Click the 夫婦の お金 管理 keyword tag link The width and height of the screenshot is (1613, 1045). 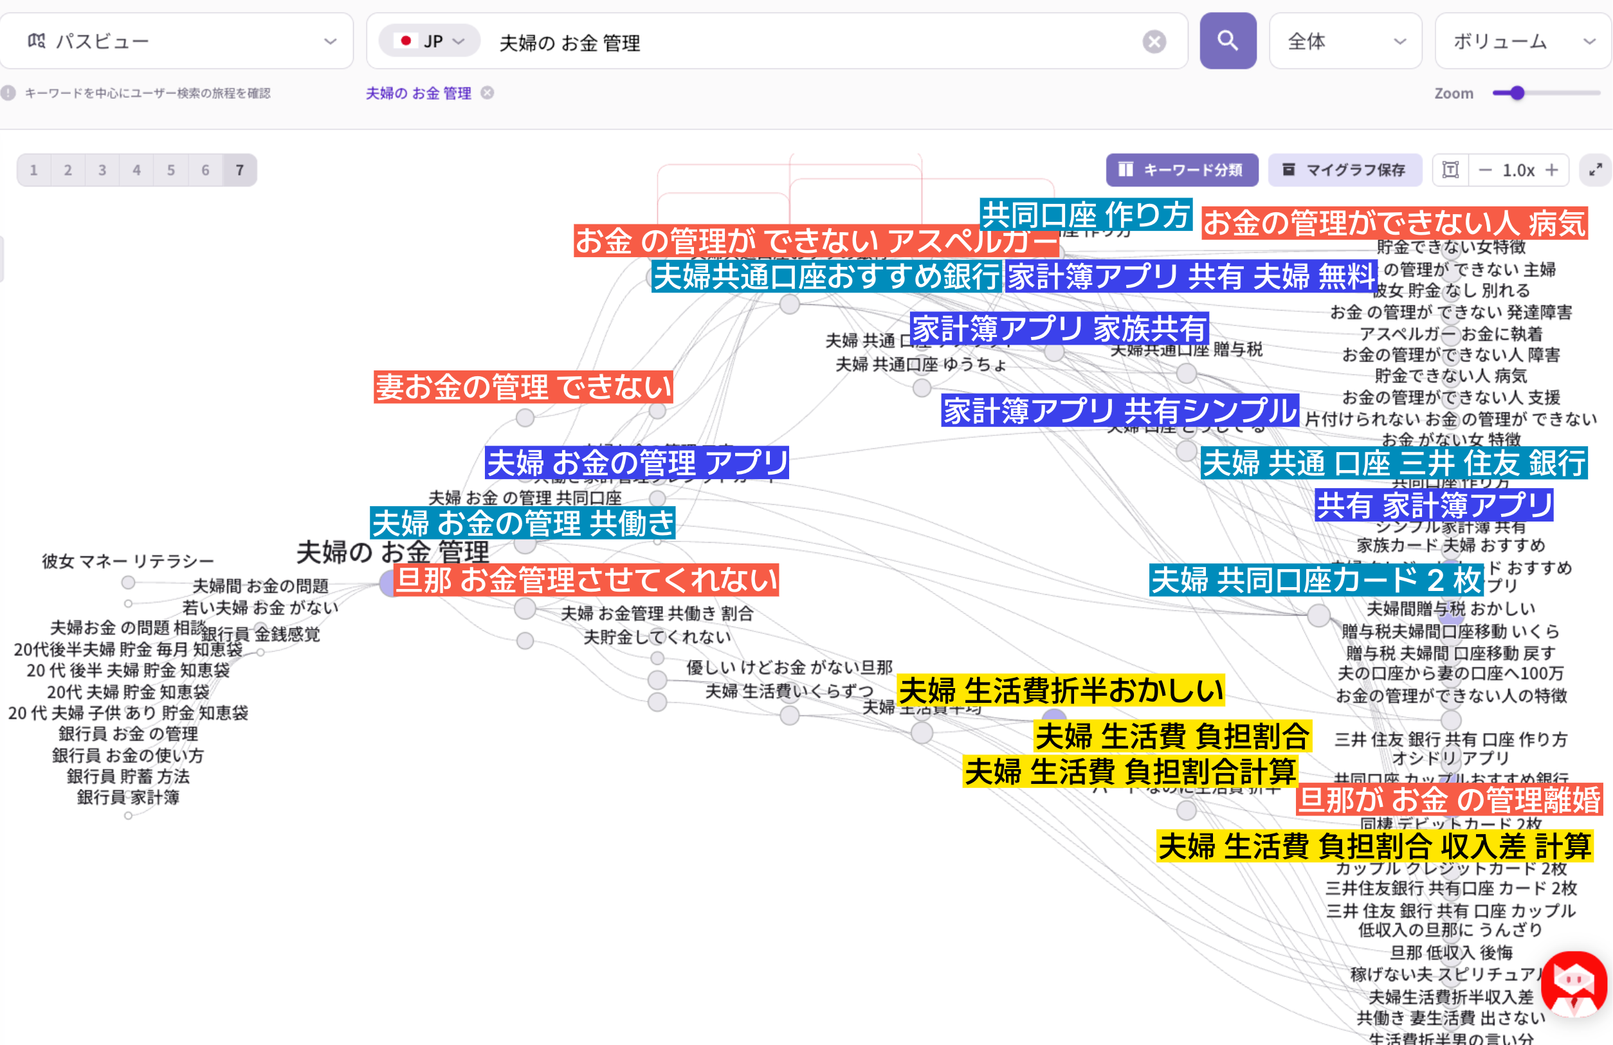click(418, 93)
